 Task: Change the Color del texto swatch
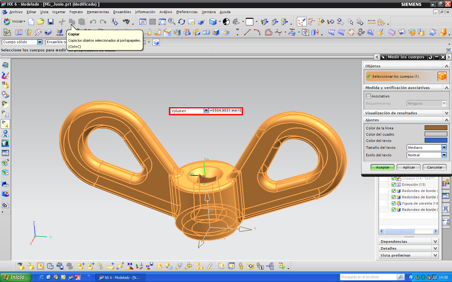(436, 140)
